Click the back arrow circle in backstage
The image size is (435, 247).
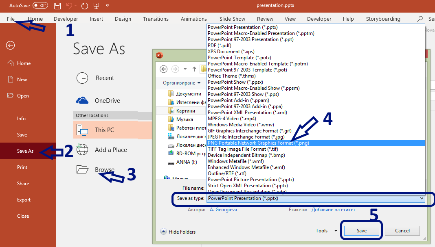click(11, 45)
